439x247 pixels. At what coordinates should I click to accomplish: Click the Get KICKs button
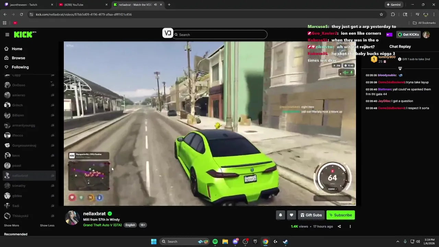[408, 35]
